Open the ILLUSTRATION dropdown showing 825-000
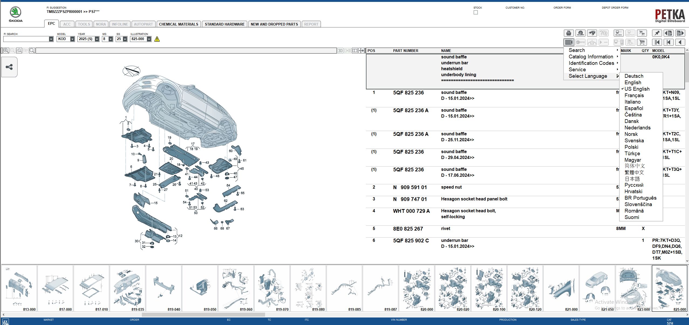This screenshot has width=689, height=325. coord(150,39)
